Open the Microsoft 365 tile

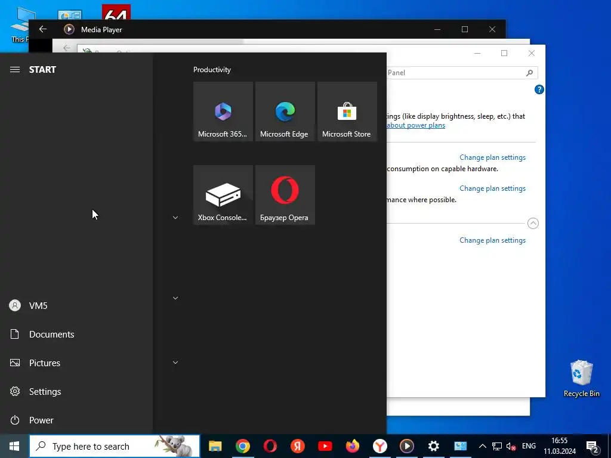coord(223,112)
